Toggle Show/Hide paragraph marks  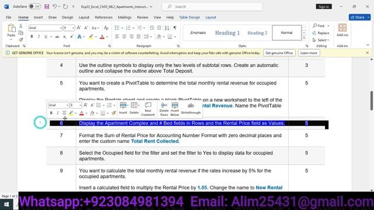click(175, 28)
